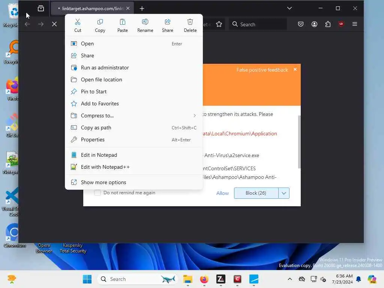Screen dimensions: 384x288
Task: Select Kaspersky Total Security desktop shortcut
Action: (x=73, y=248)
